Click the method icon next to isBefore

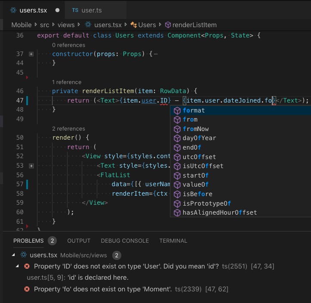click(177, 194)
